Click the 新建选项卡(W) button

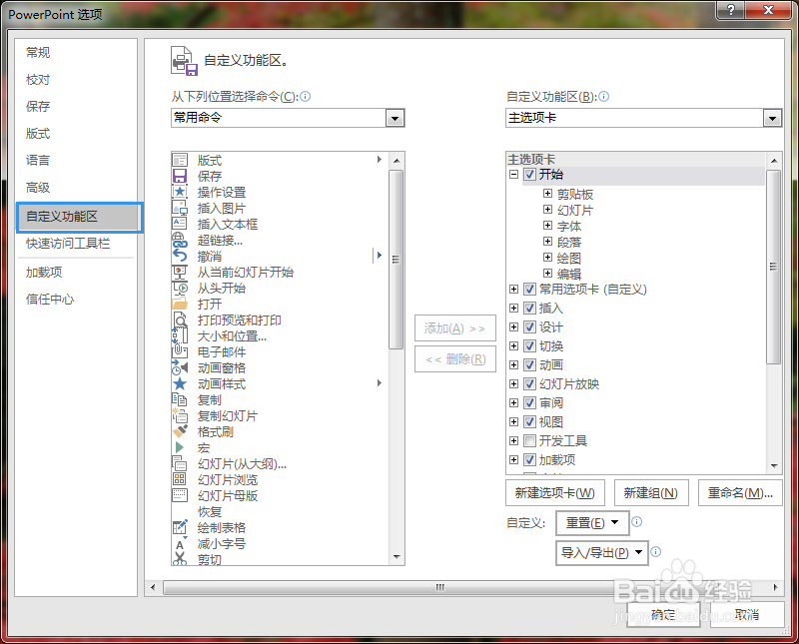[x=555, y=492]
